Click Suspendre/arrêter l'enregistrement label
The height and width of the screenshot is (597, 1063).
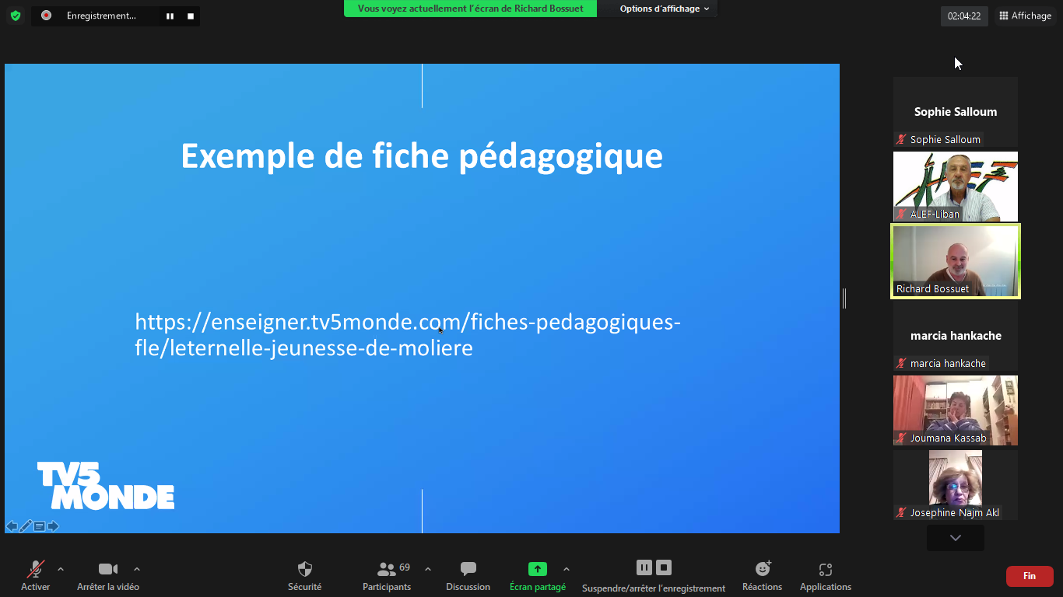(x=654, y=588)
